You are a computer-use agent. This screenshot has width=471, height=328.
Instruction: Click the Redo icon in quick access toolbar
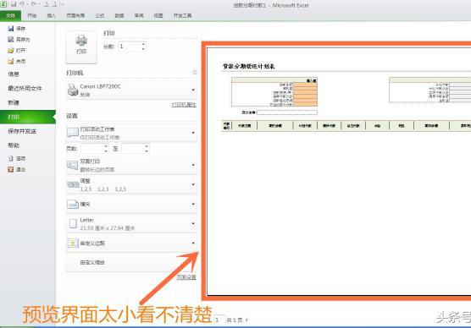pyautogui.click(x=33, y=4)
